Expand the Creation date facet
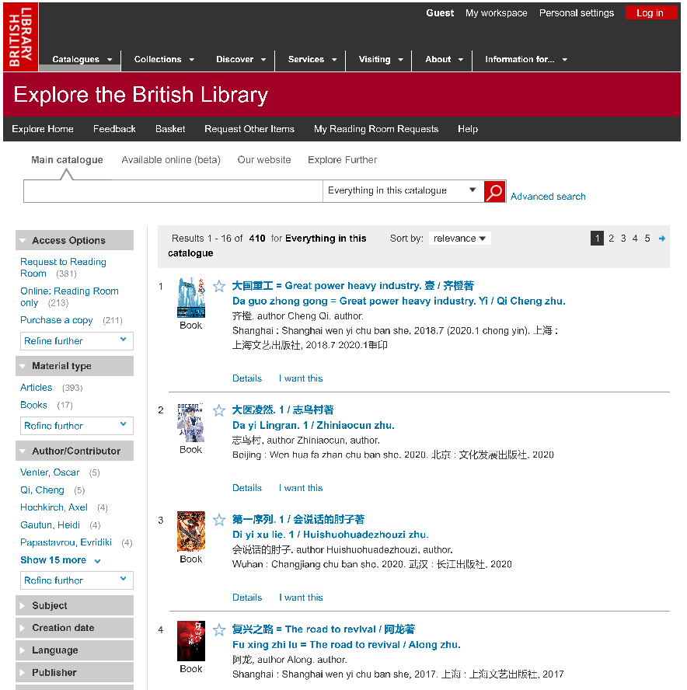Viewport: 687px width, 690px height. (x=75, y=628)
